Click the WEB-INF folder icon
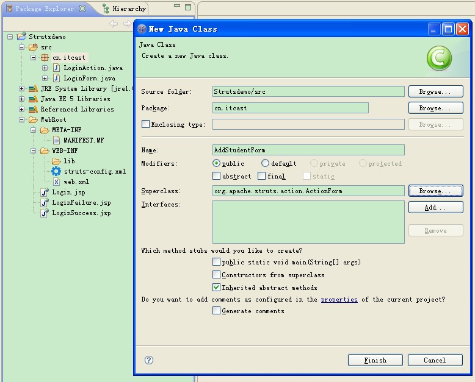Viewport: 475px width, 382px height. (x=45, y=150)
